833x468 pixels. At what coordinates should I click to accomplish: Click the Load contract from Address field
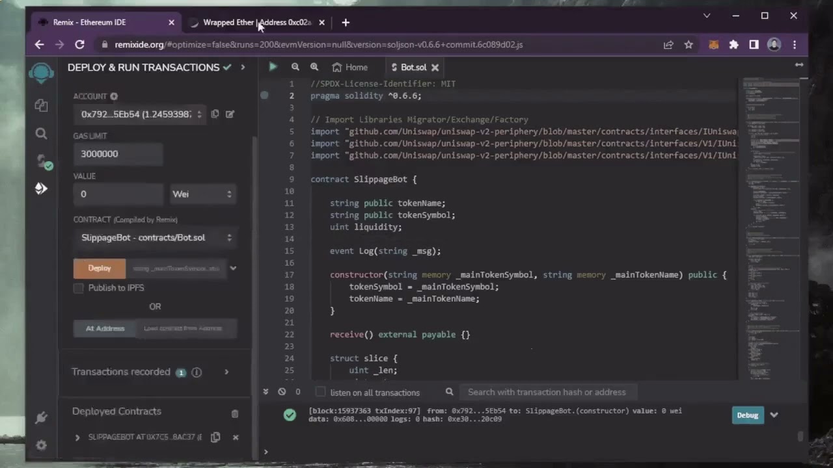tap(187, 328)
